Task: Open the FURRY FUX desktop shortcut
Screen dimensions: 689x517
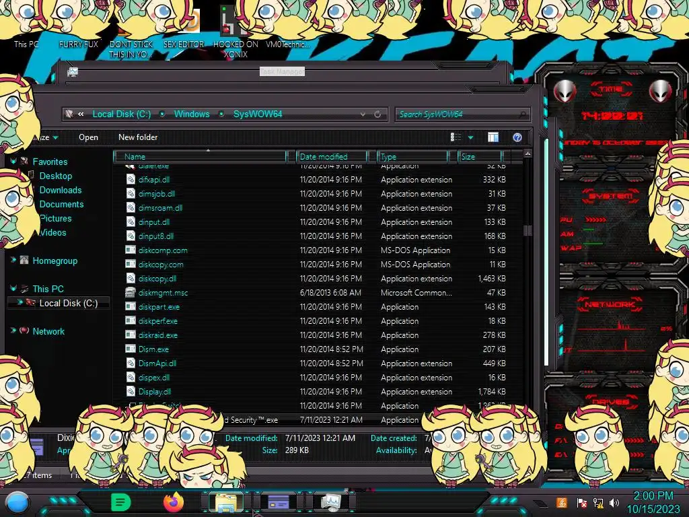Action: click(79, 44)
